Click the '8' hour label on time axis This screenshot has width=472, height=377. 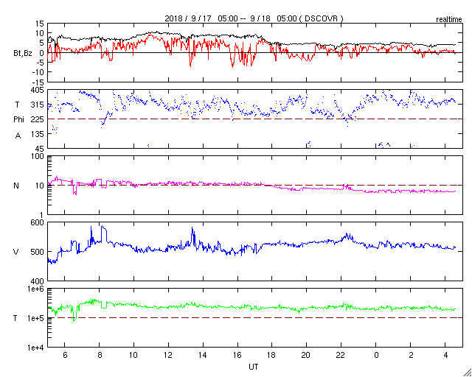[x=100, y=355]
